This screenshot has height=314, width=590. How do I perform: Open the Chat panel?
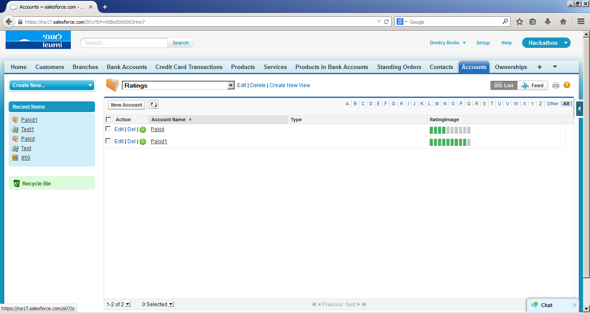click(x=546, y=305)
